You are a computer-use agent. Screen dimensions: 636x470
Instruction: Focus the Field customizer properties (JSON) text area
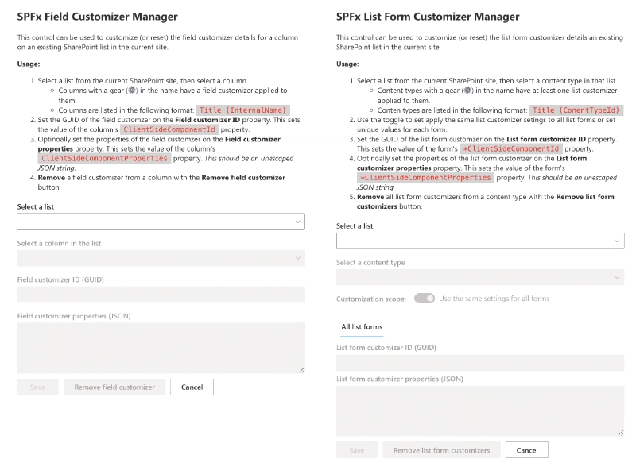coord(161,347)
